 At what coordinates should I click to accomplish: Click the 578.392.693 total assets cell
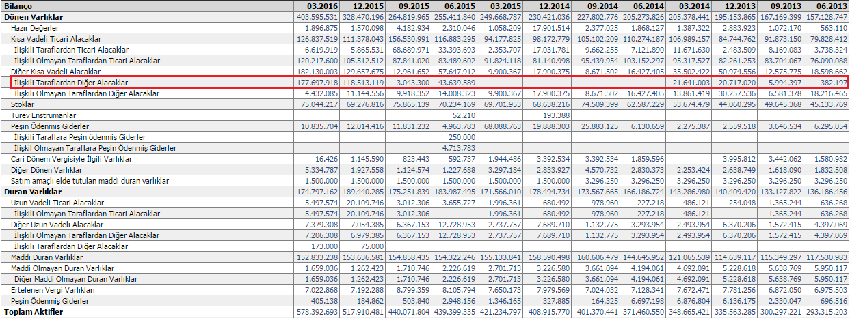point(318,312)
